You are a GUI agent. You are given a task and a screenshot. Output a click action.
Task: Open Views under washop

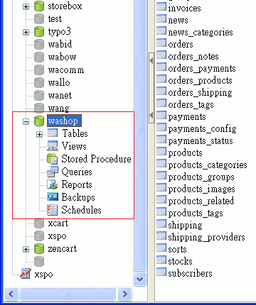tap(74, 146)
